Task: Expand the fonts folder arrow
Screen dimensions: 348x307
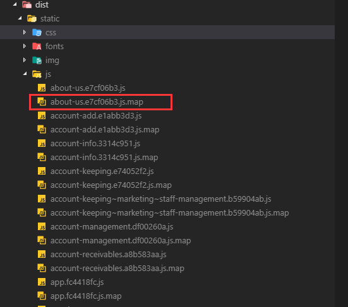Action: click(x=25, y=46)
